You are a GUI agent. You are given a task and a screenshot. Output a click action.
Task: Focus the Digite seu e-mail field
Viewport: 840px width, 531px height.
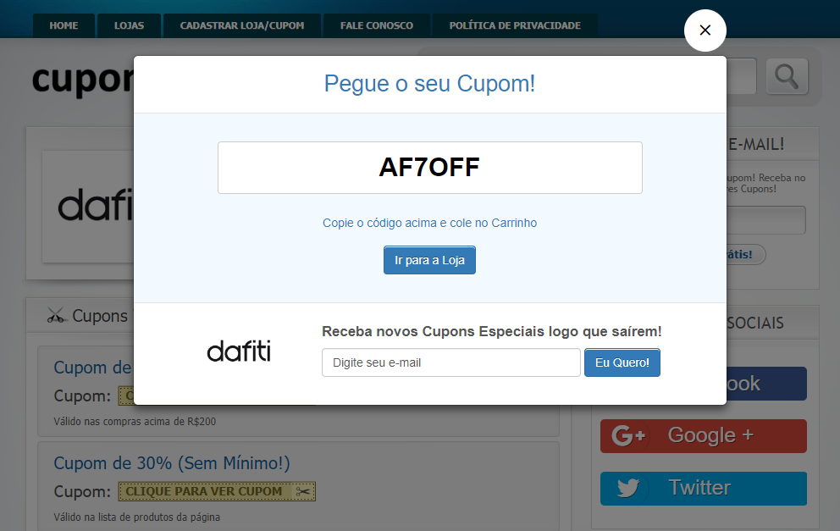click(451, 362)
